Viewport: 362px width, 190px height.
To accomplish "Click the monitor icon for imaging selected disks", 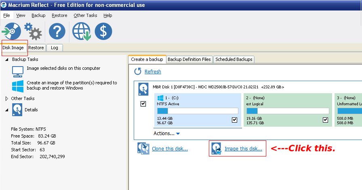I will 17,71.
